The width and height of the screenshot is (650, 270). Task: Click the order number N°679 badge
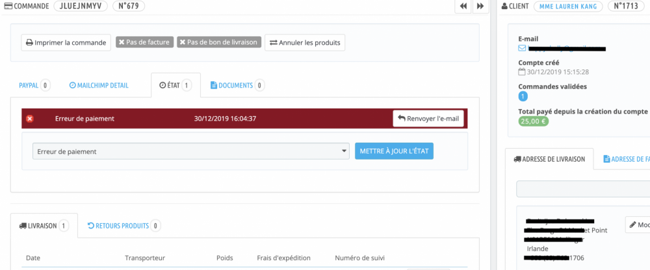[x=129, y=6]
